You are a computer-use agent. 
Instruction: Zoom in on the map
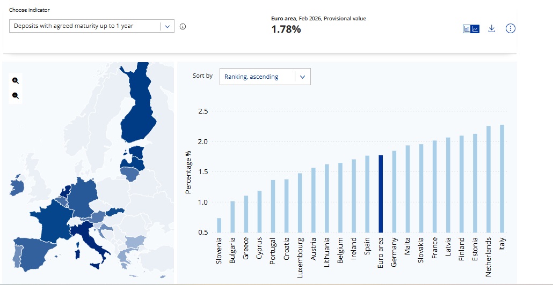click(16, 80)
